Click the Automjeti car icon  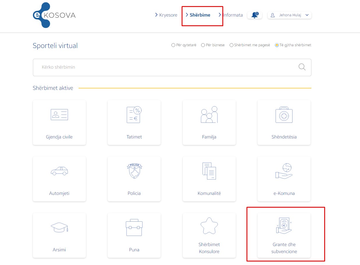point(59,171)
